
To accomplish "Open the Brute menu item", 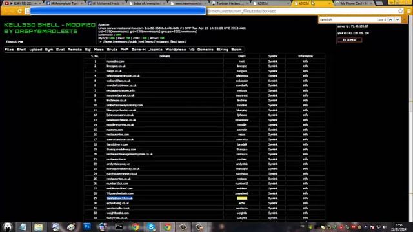I will point(112,50).
